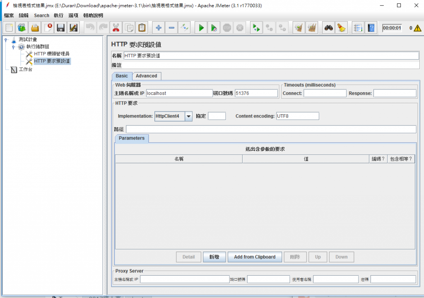Open the Implementation HttpClient4 dropdown
The width and height of the screenshot is (424, 298).
coord(188,116)
